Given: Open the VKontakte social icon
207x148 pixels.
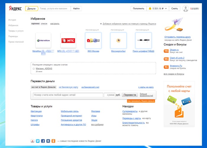Looking at the screenshot, I should [48, 141].
